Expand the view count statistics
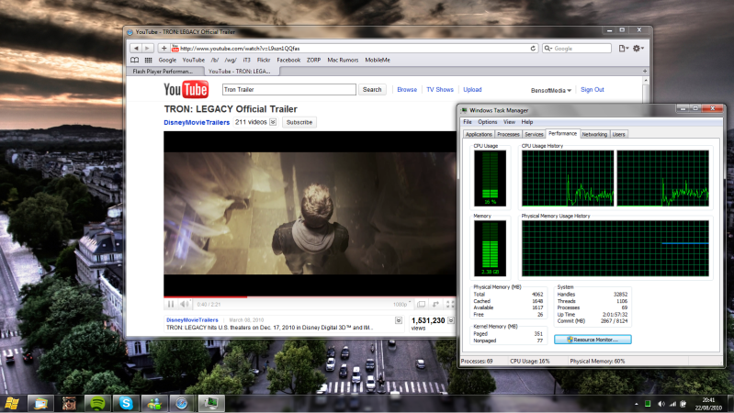Screen dimensions: 734x413 451,320
